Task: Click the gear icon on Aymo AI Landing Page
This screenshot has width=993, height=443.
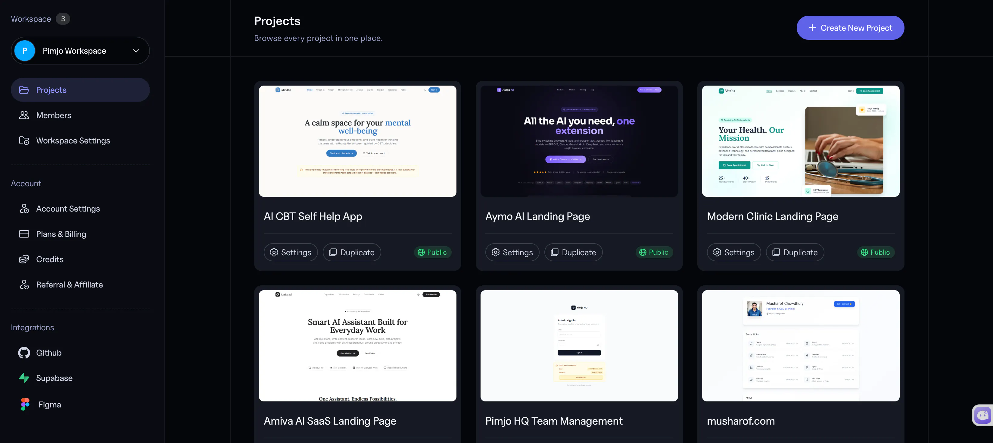Action: pos(495,252)
